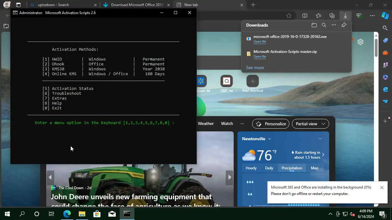392x220 pixels.
Task: Add a new browser tab
Action: pyautogui.click(x=253, y=5)
